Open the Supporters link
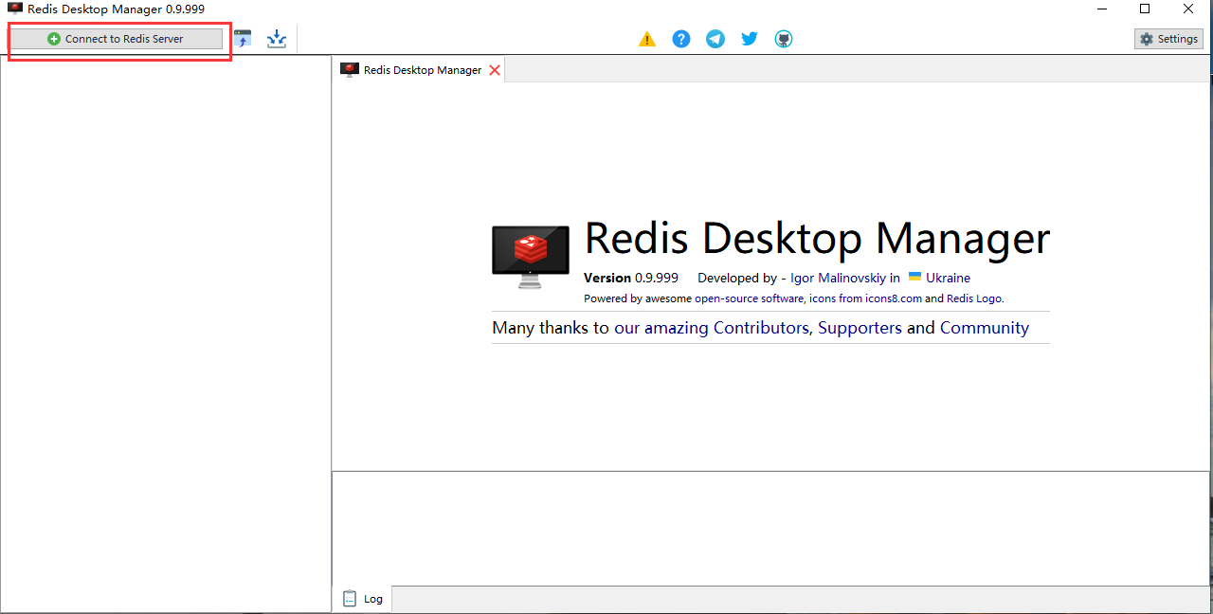 tap(860, 328)
